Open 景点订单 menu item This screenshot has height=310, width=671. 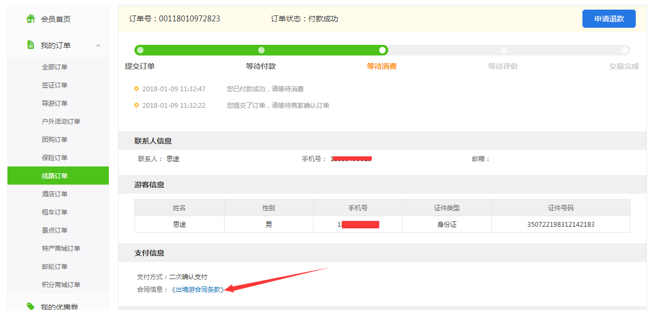[x=55, y=230]
